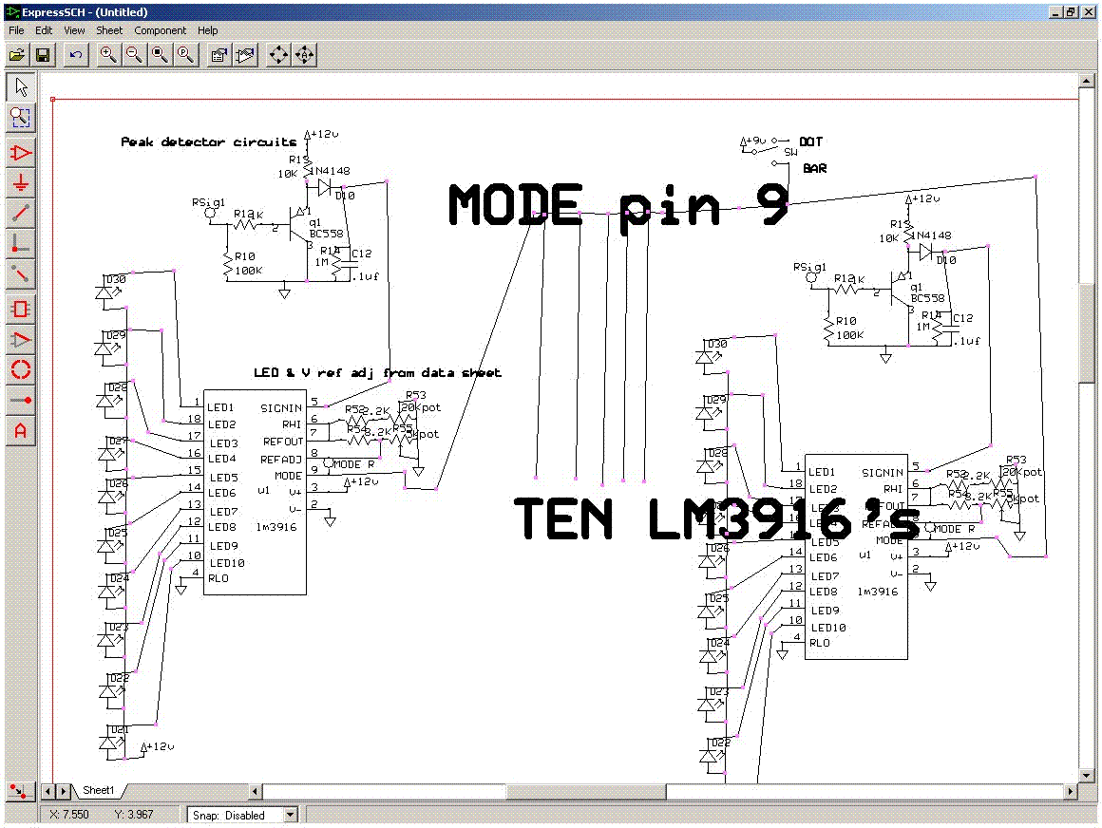Activate the zoom-to-box magnifier tool
This screenshot has width=1102, height=828.
pos(20,118)
